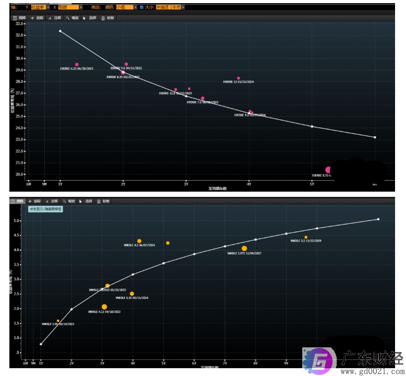This screenshot has height=376, width=406.
Task: Click the 1Y starting node of EVERRE yield curve
Action: tap(60, 31)
